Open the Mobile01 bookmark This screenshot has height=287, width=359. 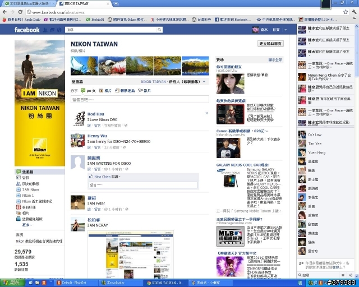(x=95, y=20)
